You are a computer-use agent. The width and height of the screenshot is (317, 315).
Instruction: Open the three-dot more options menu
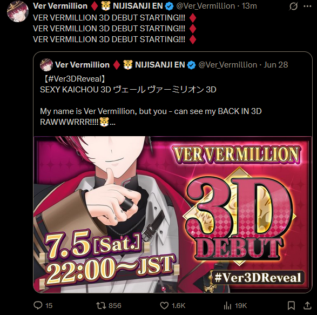point(307,6)
